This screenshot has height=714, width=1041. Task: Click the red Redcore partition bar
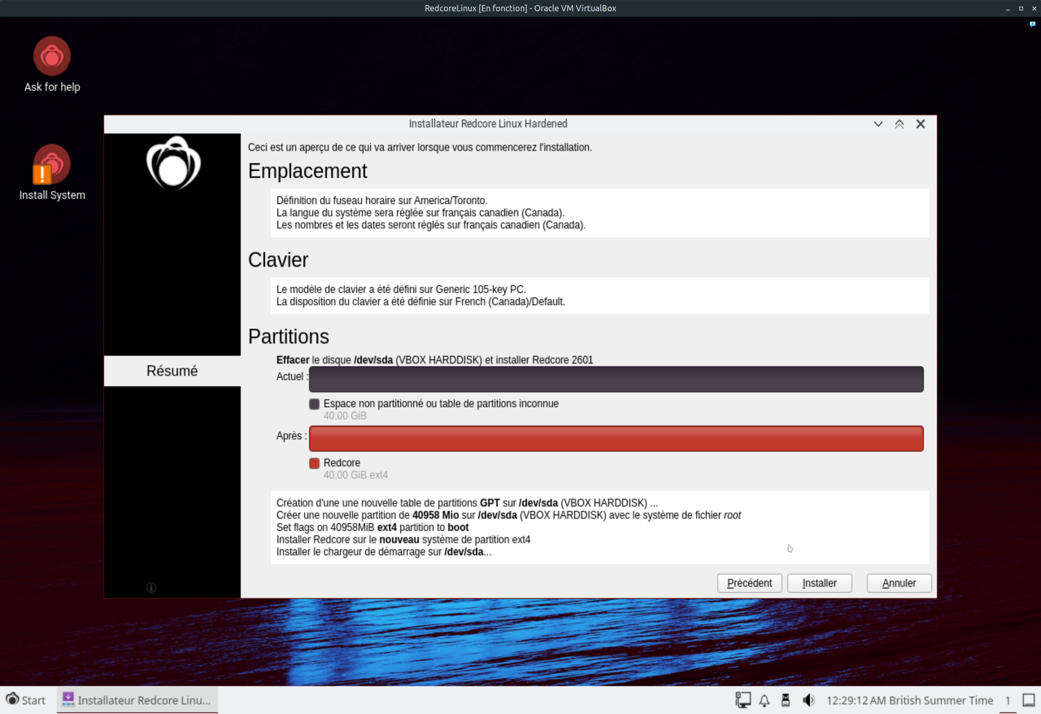(x=616, y=438)
